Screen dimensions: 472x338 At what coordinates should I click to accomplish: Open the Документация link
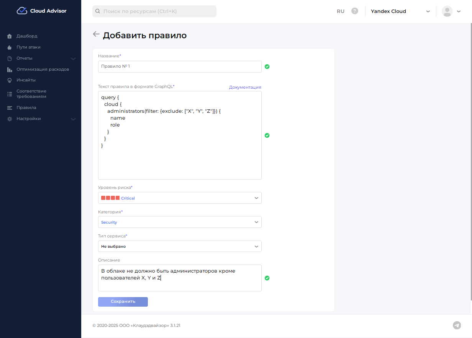click(245, 87)
